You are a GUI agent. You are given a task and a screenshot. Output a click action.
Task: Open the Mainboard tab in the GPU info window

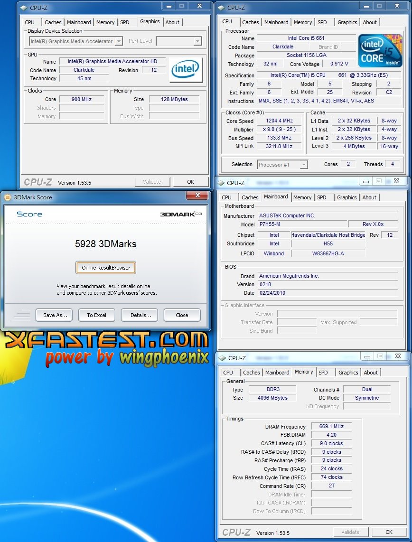(x=79, y=22)
